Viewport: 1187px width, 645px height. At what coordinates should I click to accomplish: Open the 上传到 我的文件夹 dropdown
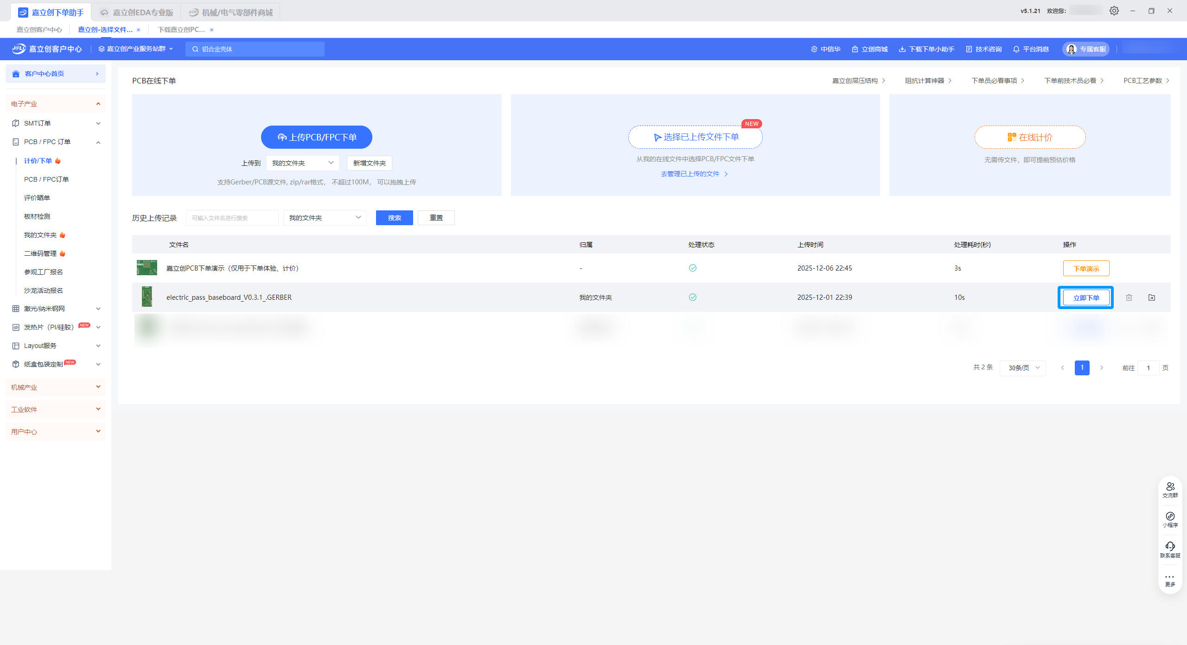point(302,163)
